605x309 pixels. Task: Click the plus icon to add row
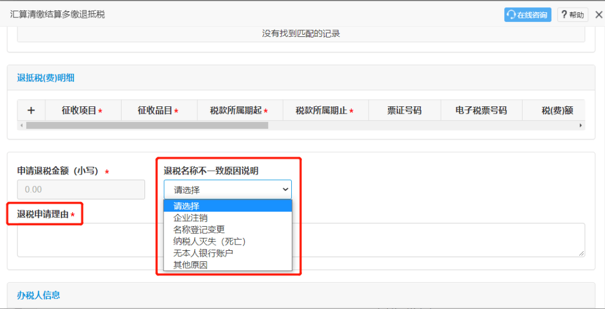31,110
